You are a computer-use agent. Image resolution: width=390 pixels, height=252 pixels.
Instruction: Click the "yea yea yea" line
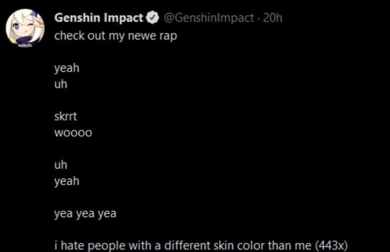click(x=85, y=214)
